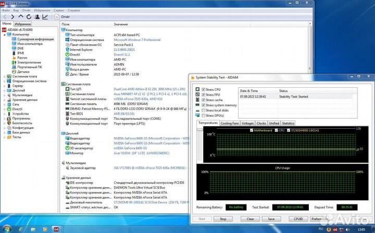
Task: Click the Clear button
Action: (x=250, y=219)
